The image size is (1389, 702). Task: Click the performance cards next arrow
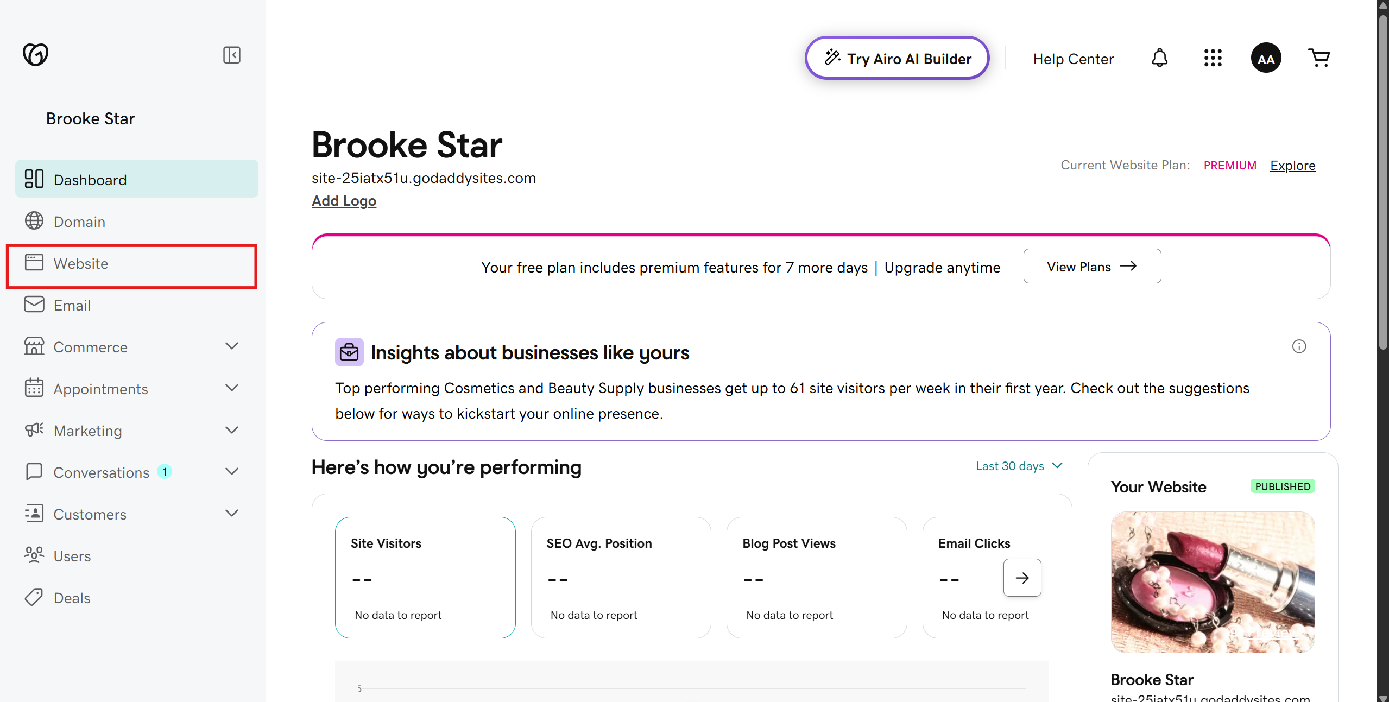click(x=1022, y=578)
